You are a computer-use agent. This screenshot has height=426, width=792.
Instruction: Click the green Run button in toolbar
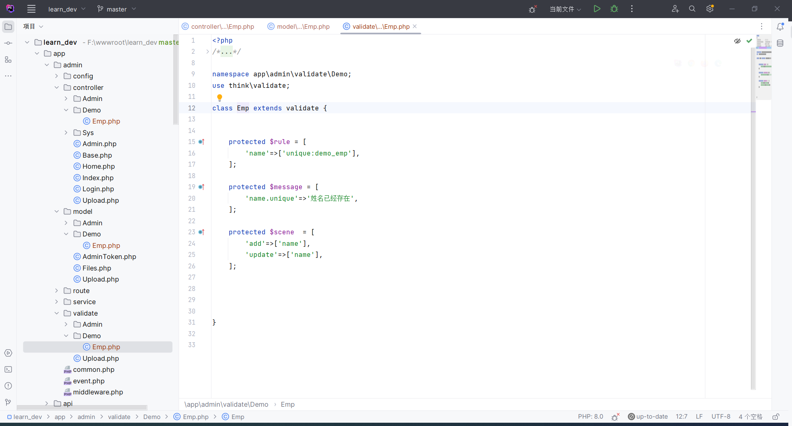click(x=597, y=9)
